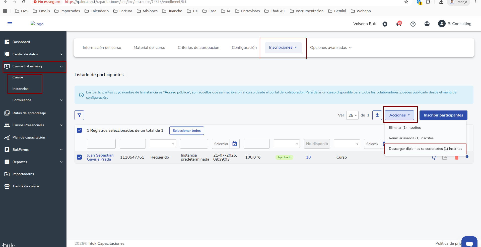481x247 pixels.
Task: Expand the BukForms sidebar section
Action: [33, 150]
